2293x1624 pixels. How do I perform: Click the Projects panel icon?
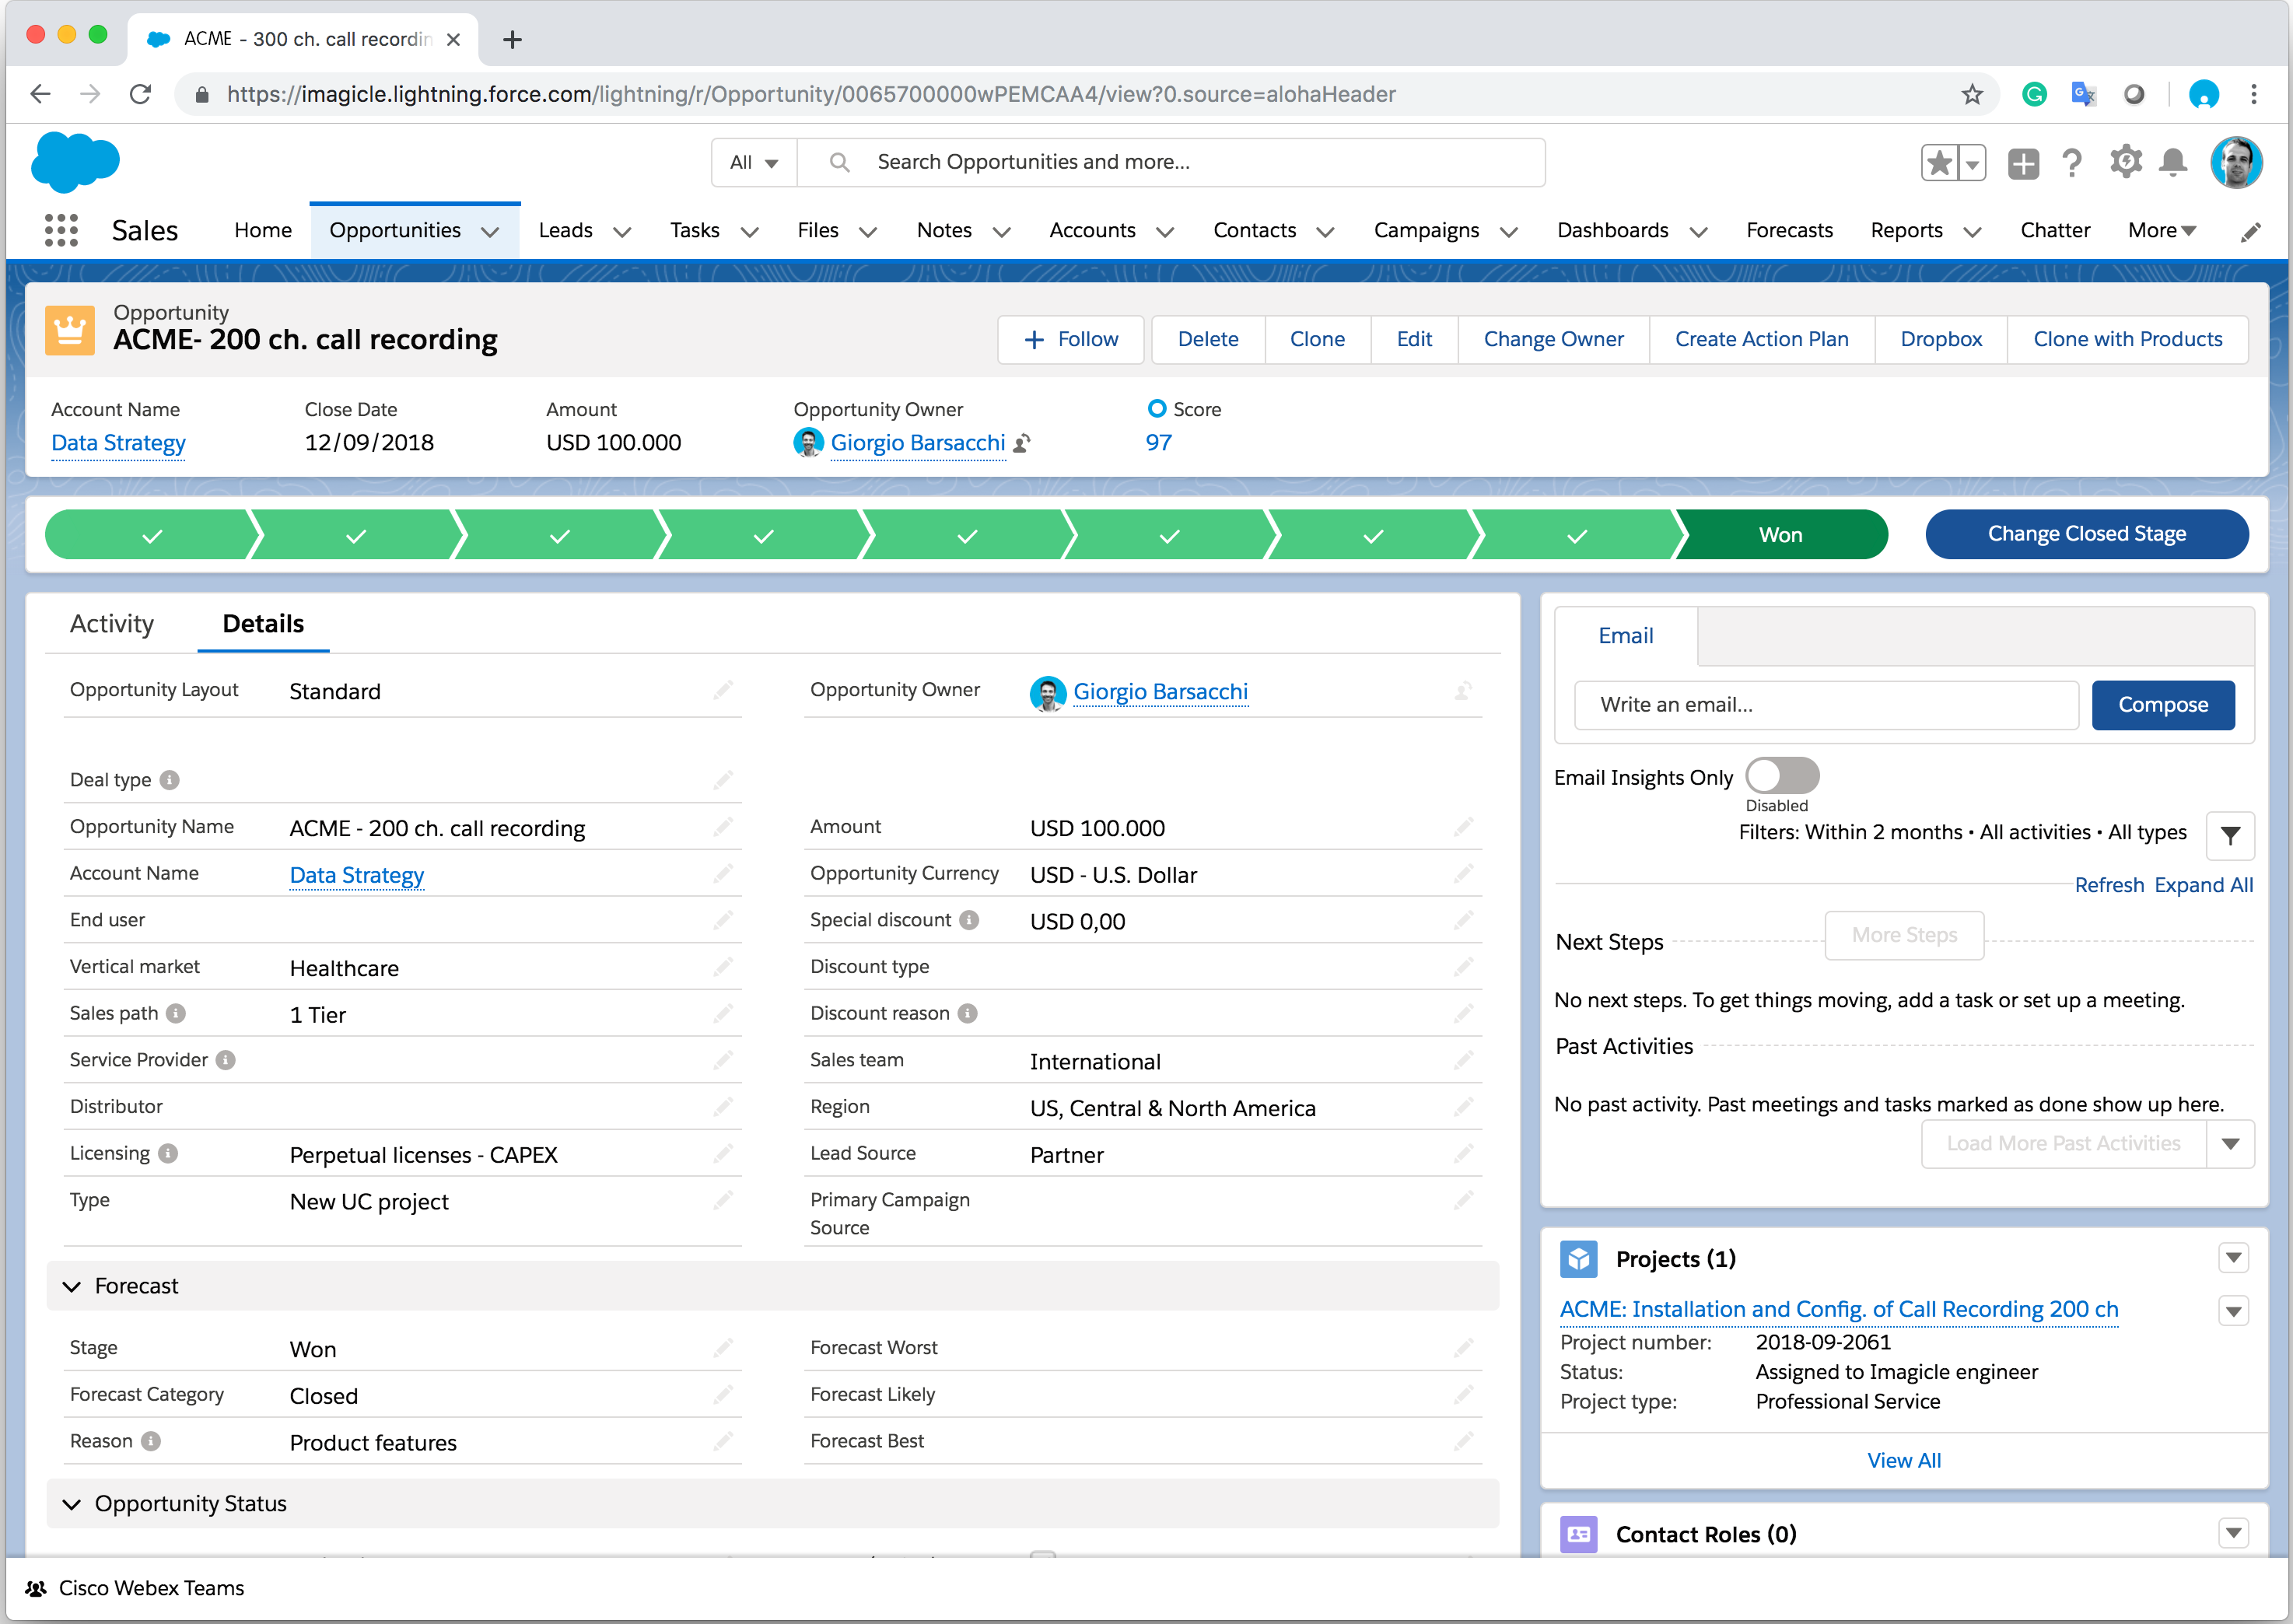[x=1579, y=1259]
